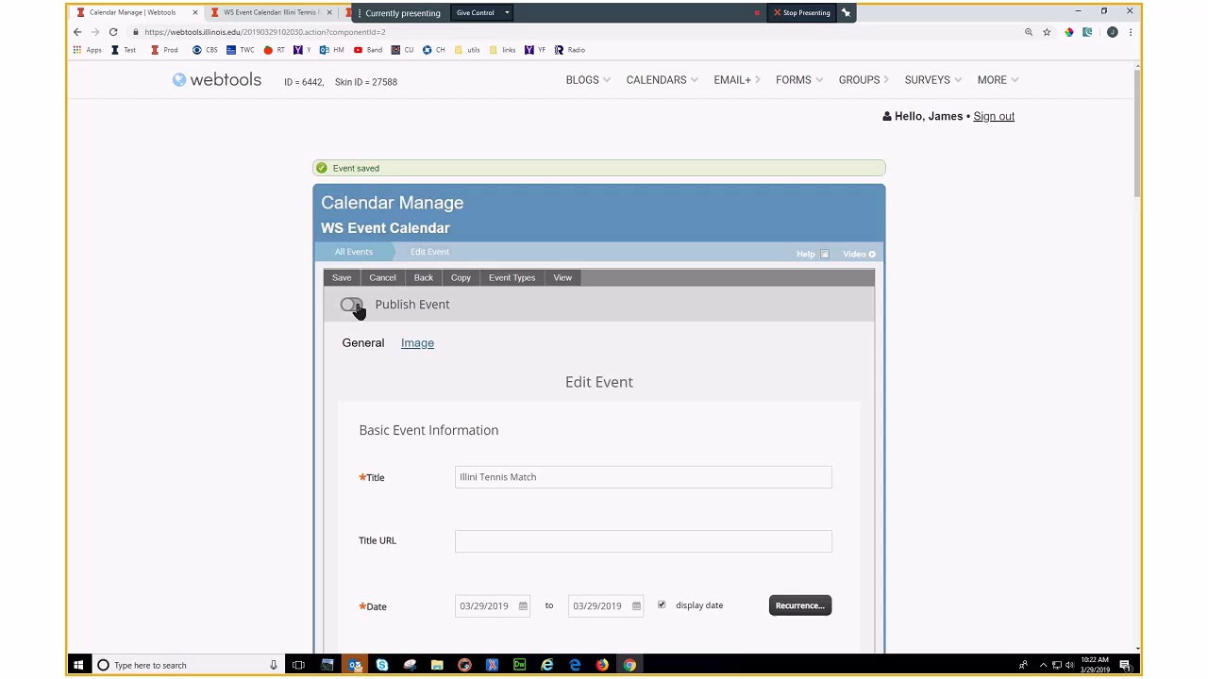The image size is (1208, 679).
Task: Select the General tab
Action: [363, 343]
